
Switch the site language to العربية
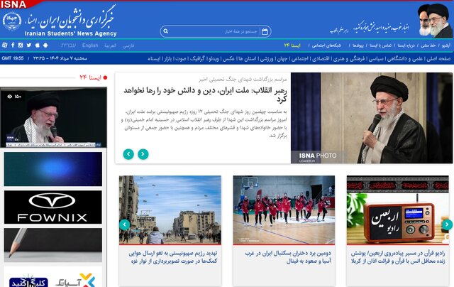111,45
